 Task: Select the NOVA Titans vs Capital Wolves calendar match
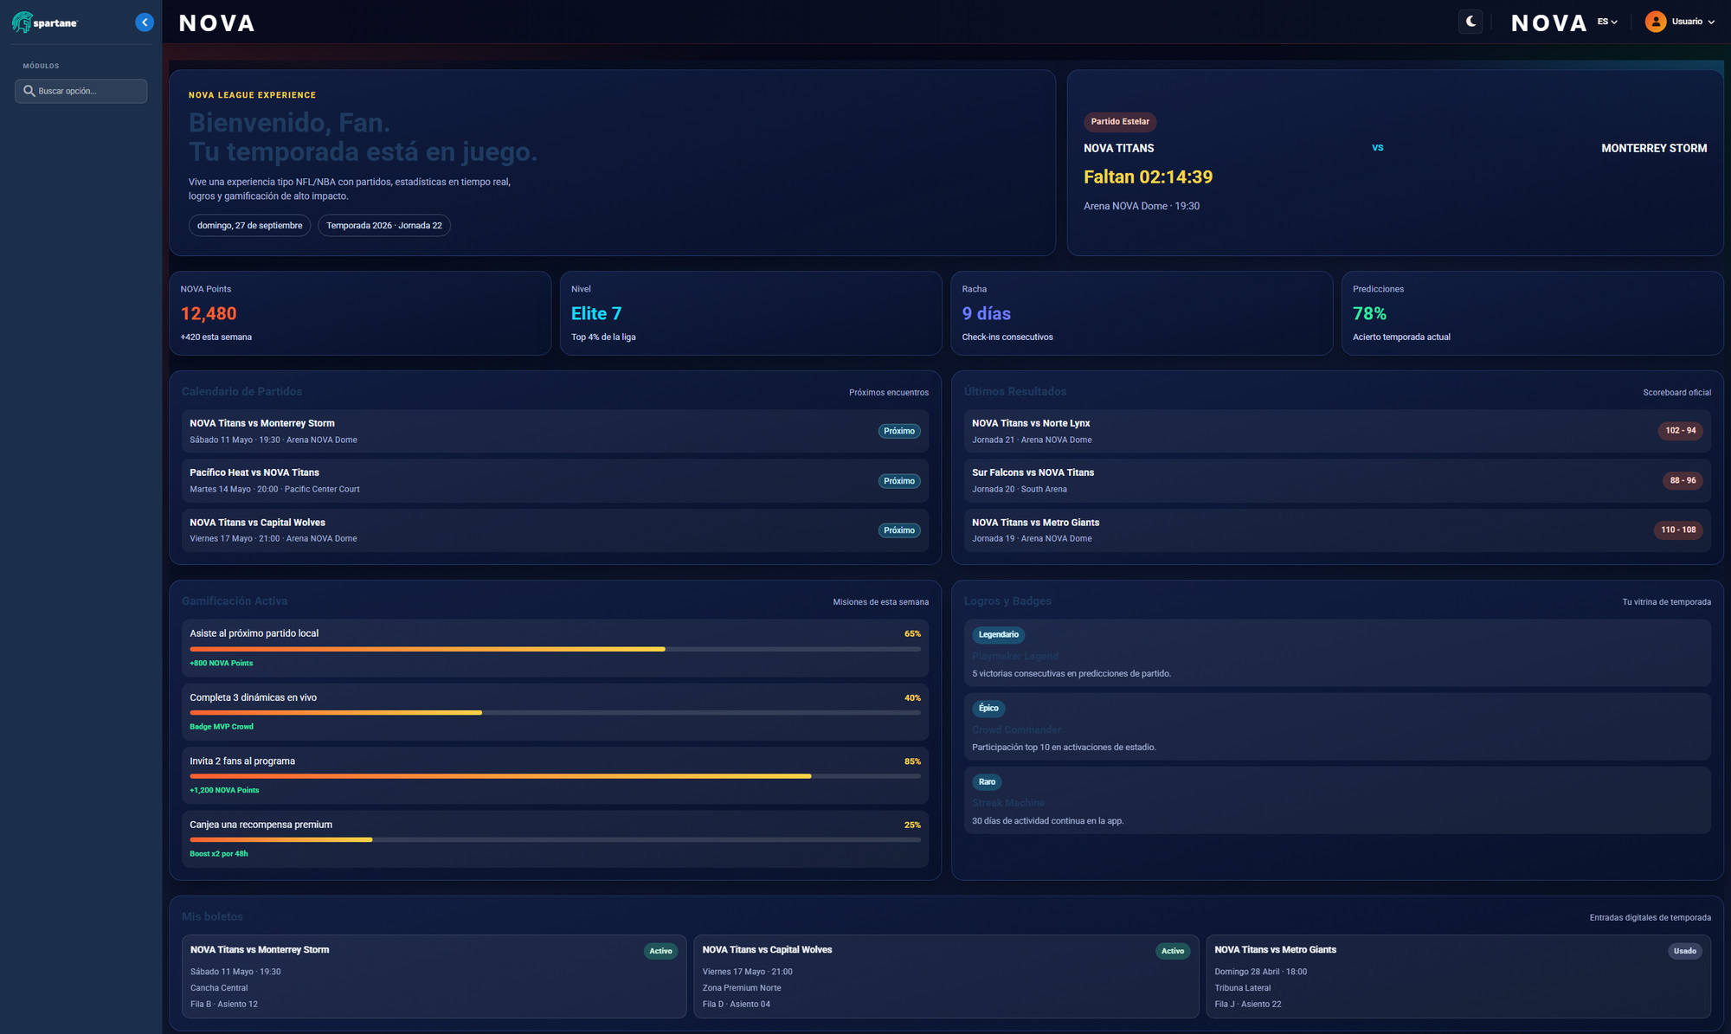[555, 530]
